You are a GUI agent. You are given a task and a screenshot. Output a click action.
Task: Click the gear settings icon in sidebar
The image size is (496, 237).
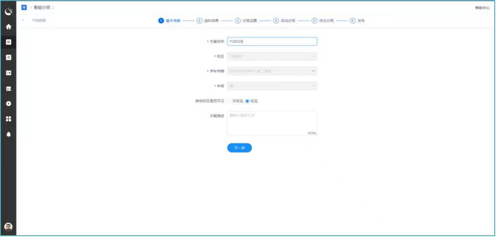8,104
